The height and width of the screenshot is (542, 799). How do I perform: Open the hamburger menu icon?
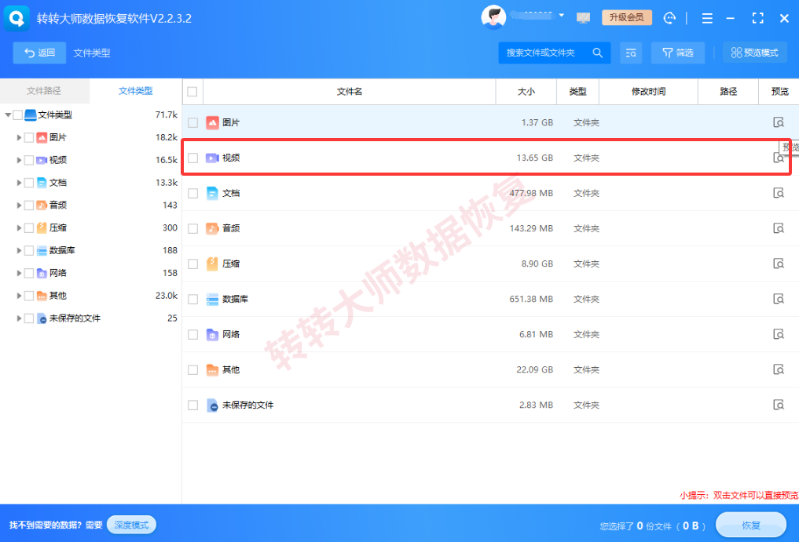point(707,18)
